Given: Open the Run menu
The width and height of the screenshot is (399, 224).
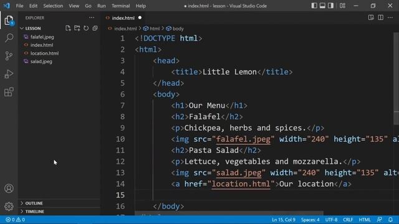Looking at the screenshot, I should (x=101, y=6).
